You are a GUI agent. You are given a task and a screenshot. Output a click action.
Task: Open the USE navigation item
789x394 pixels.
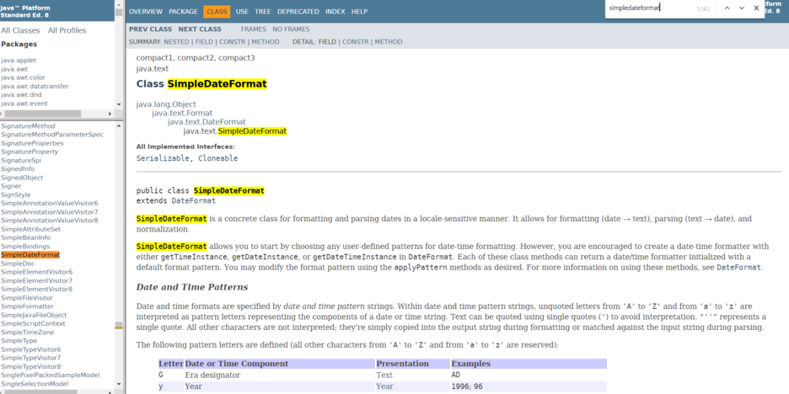[x=242, y=12]
